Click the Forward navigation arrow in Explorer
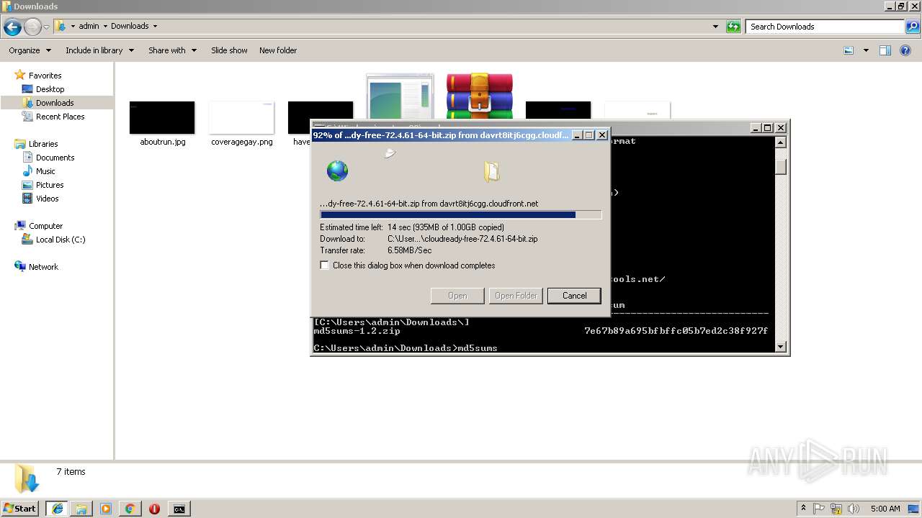Screen dimensions: 922x518 click(x=32, y=27)
